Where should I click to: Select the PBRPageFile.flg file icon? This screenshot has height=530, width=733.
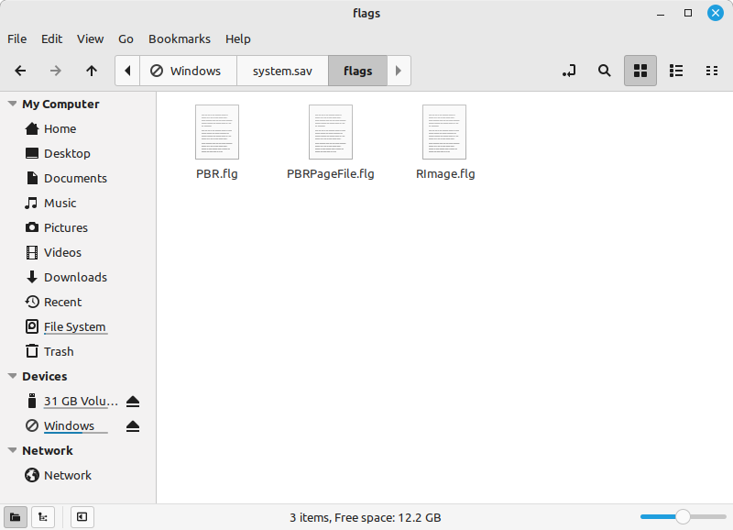pos(331,132)
